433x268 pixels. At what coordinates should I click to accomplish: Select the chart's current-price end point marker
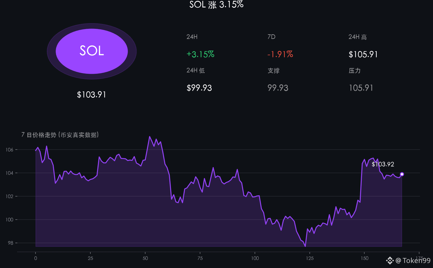click(402, 174)
